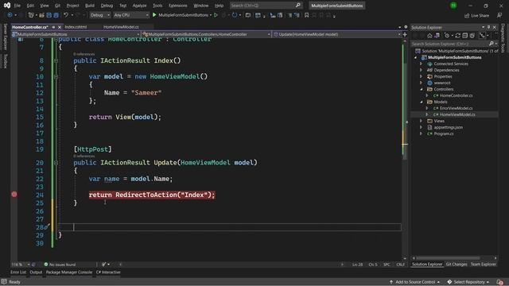Collapse the Index method outlining box

[x=56, y=60]
